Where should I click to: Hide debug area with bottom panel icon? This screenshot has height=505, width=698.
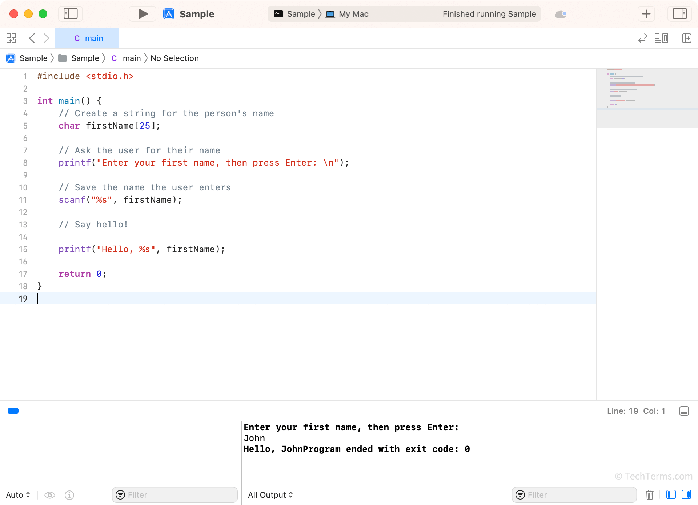(684, 411)
